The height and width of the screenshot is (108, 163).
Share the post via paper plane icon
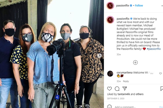click(x=125, y=89)
